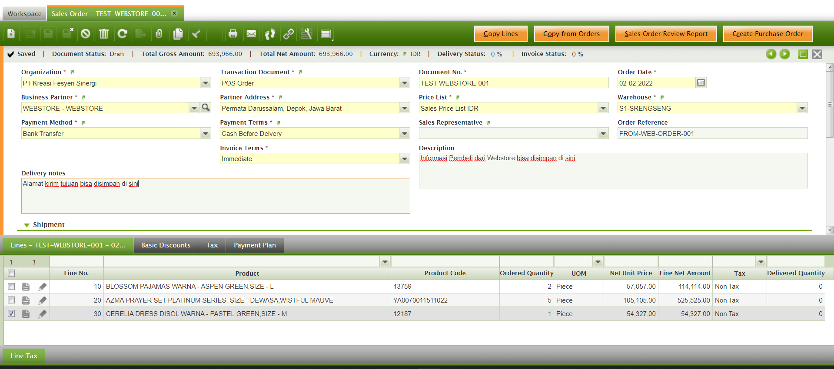Image resolution: width=834 pixels, height=369 pixels.
Task: Click the Email envelope icon
Action: click(251, 34)
